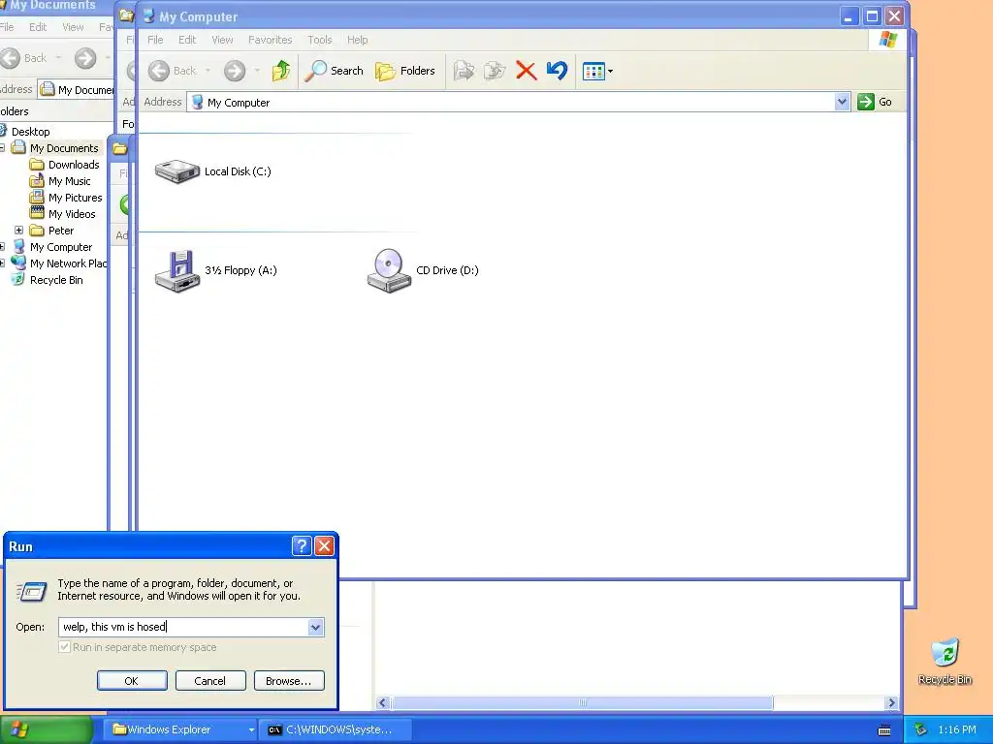
Task: Go up one folder level in My Computer
Action: pos(281,71)
